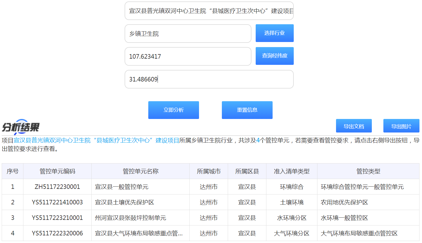This screenshot has width=422, height=243.
Task: Reset the form with 重置信息
Action: click(247, 110)
